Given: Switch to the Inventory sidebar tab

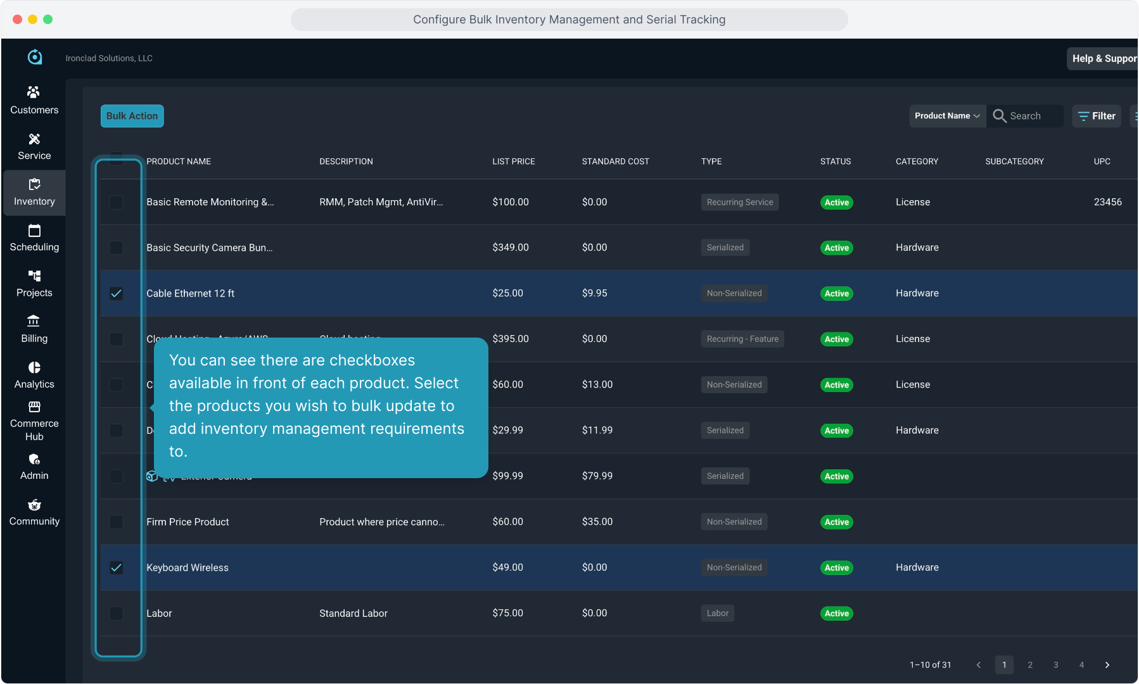Looking at the screenshot, I should point(34,193).
